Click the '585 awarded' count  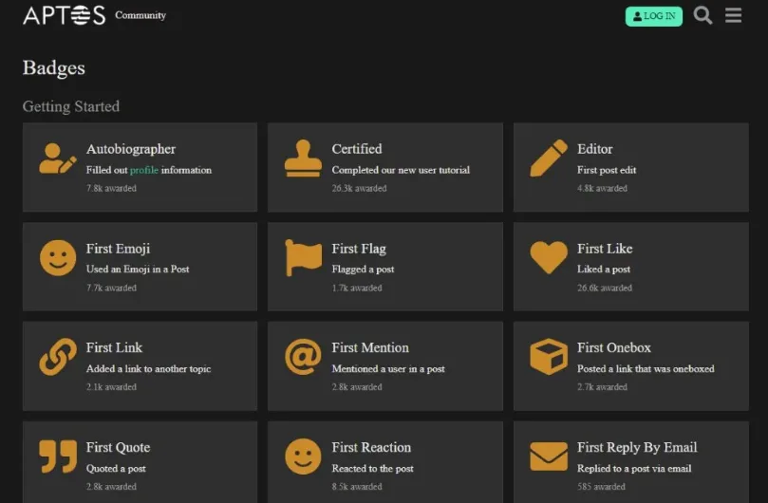(x=601, y=487)
